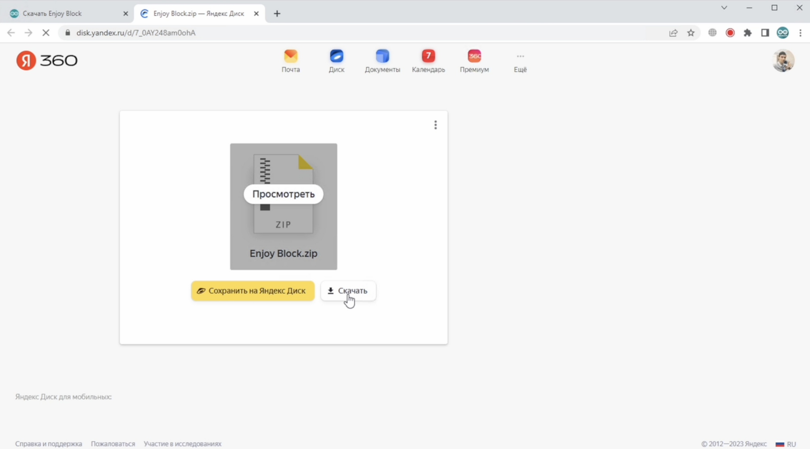Image resolution: width=810 pixels, height=449 pixels.
Task: Click the Яндекс 360 logo
Action: [x=47, y=60]
